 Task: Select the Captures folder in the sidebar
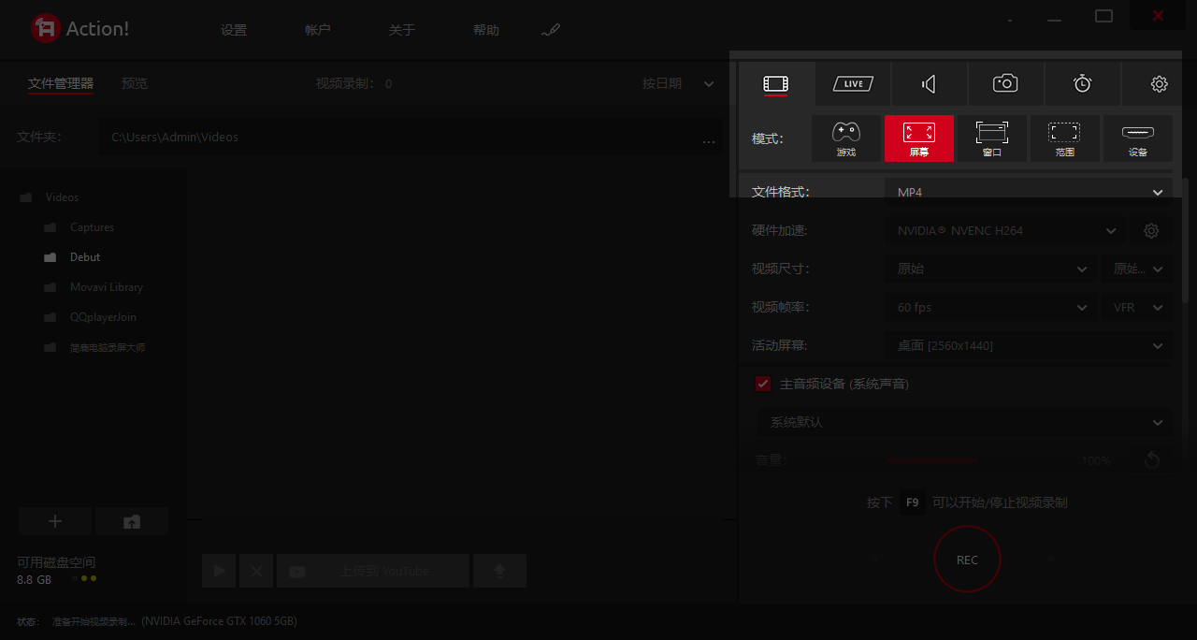tap(93, 226)
